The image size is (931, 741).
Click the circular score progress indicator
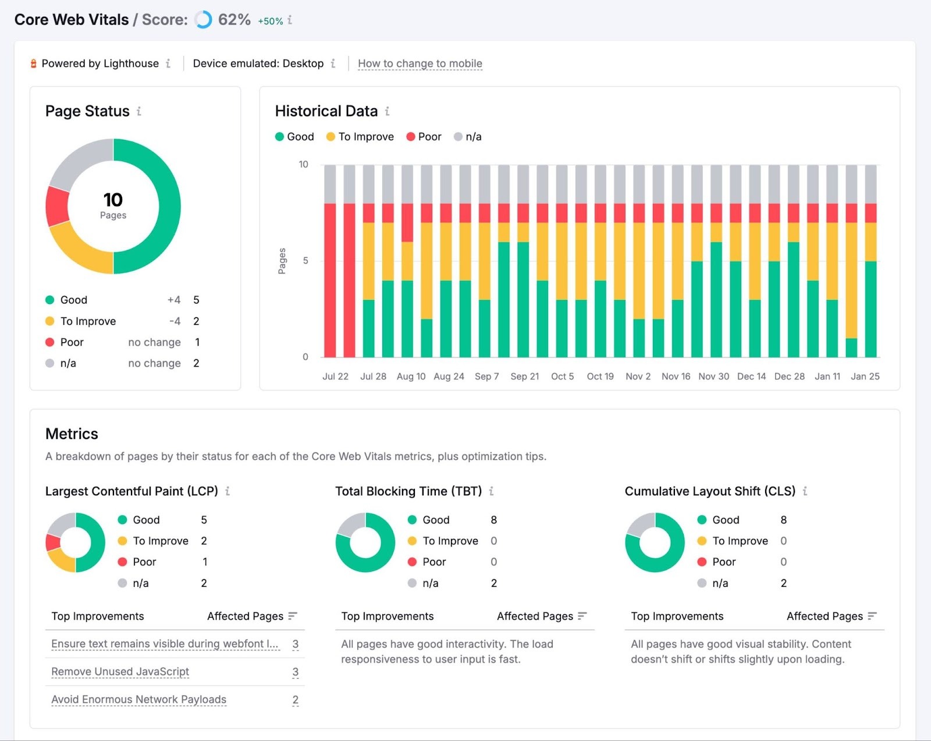pos(202,19)
